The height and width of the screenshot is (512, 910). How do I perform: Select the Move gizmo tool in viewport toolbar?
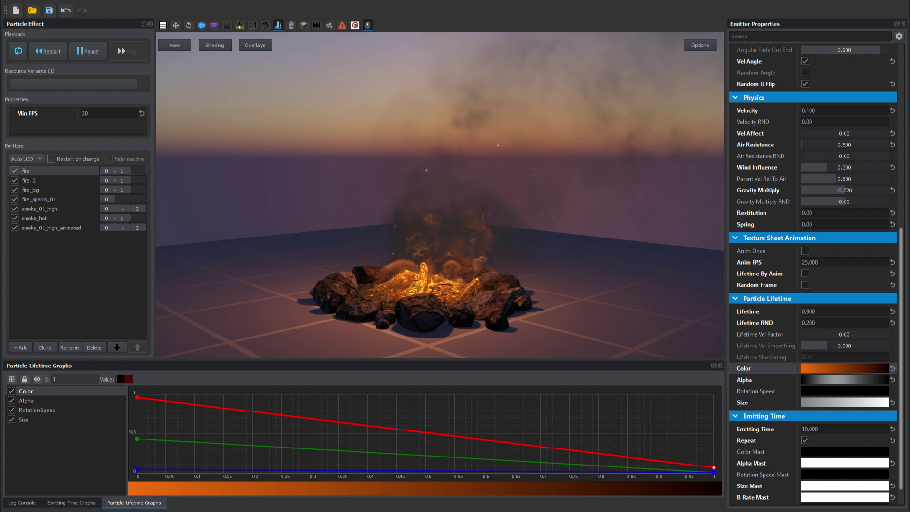[x=176, y=25]
